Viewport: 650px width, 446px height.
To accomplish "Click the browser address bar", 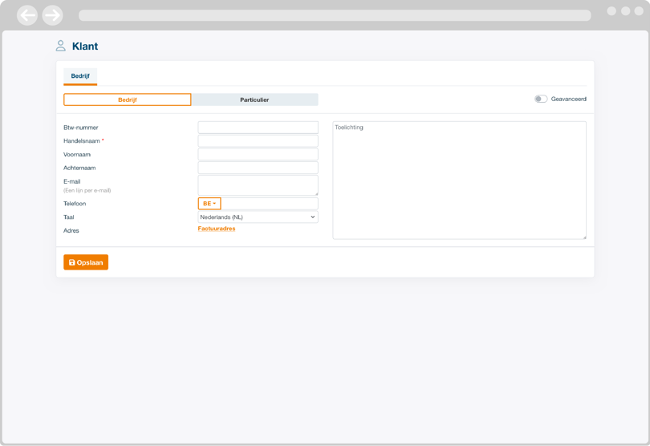I will click(x=335, y=15).
